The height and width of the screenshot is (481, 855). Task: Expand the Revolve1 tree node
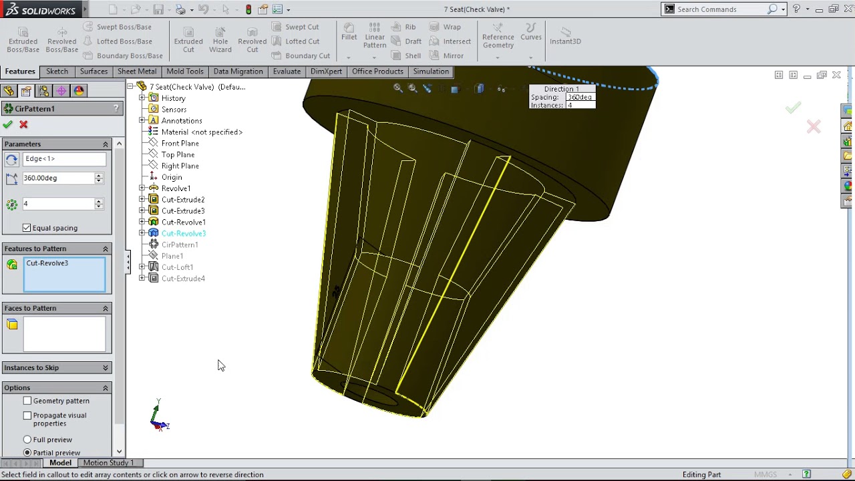142,188
